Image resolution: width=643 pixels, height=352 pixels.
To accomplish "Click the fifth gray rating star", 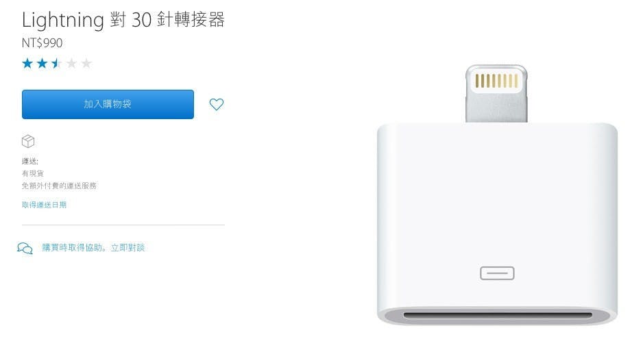I will point(86,63).
